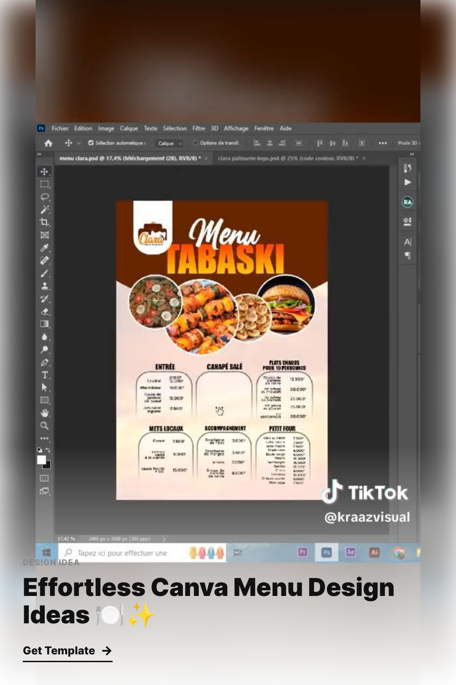
Task: Activate the Hand tool
Action: click(x=44, y=413)
